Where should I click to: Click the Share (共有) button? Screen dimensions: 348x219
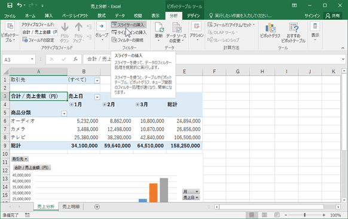tap(332, 16)
